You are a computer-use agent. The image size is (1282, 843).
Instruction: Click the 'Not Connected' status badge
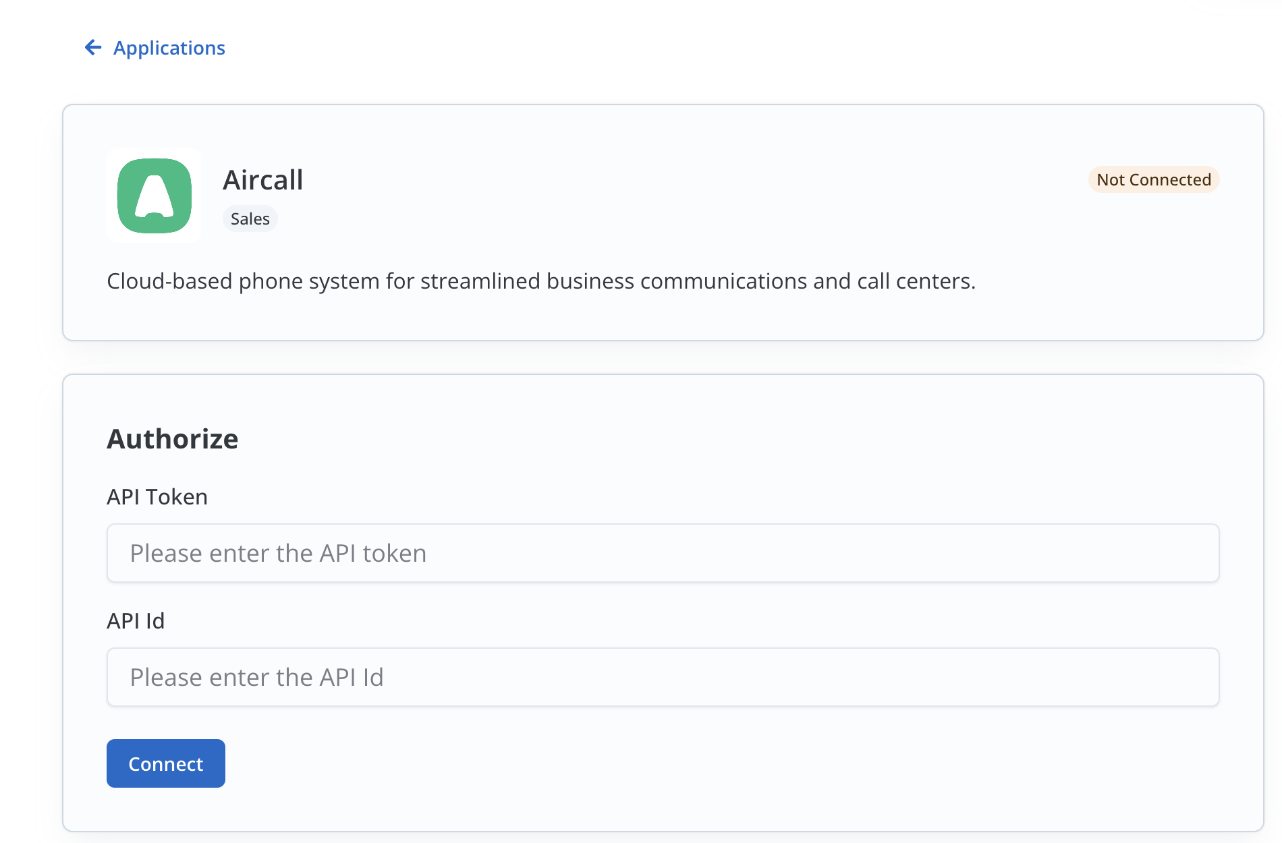click(1153, 179)
